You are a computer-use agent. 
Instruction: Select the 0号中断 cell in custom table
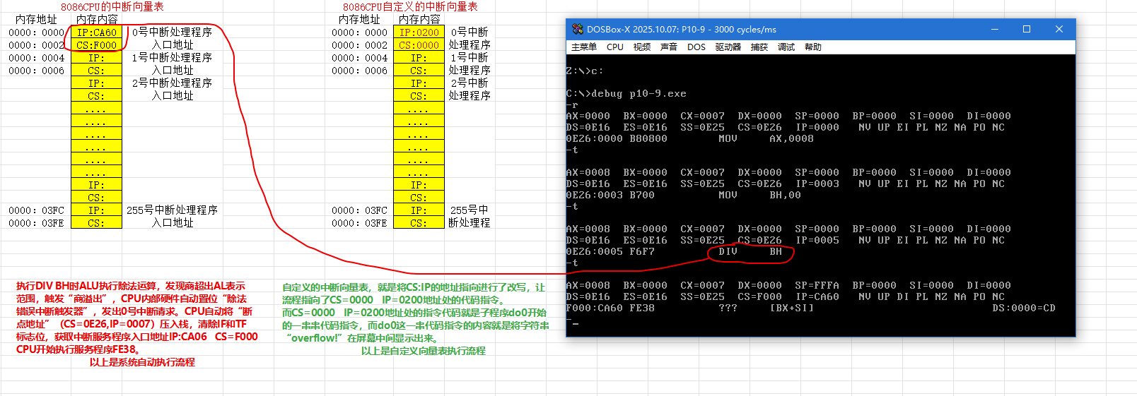[x=470, y=32]
